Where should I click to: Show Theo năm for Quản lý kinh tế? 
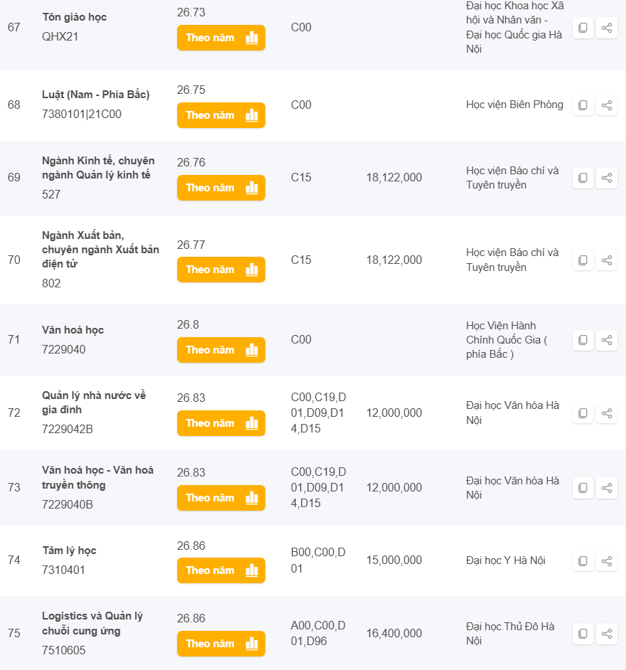(x=221, y=188)
